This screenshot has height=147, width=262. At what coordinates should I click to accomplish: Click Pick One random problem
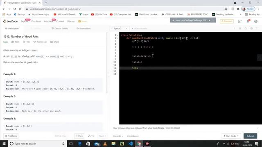(x=60, y=136)
